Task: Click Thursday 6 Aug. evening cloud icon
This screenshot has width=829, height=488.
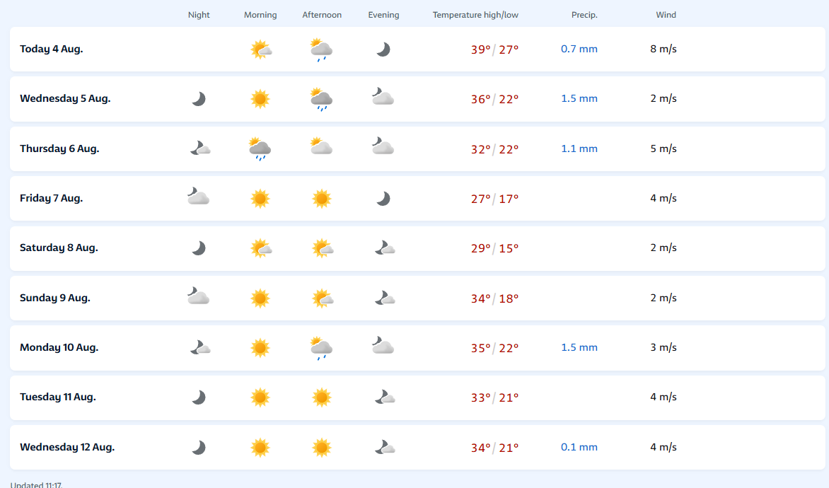Action: pos(383,146)
